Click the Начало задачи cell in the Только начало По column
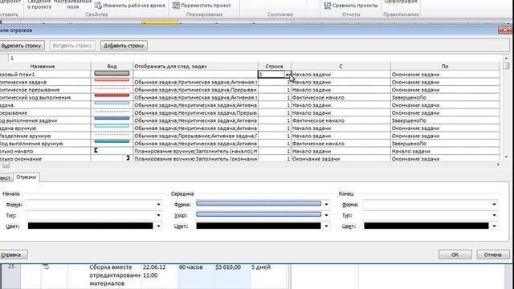 tap(445, 152)
